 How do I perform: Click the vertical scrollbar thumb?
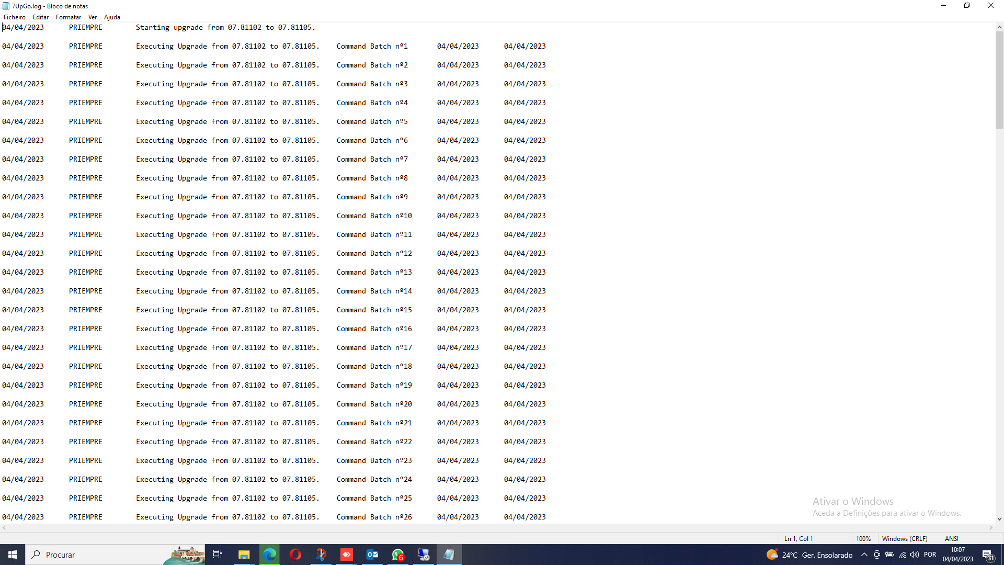(999, 78)
